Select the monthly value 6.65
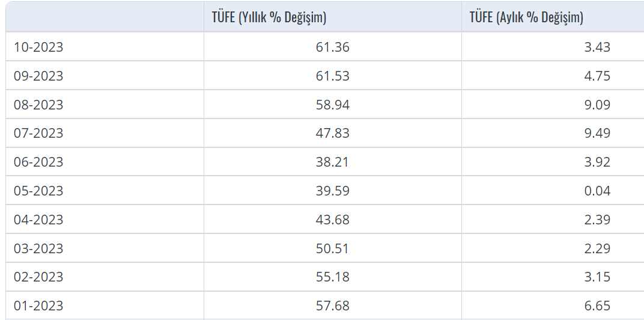644x320 pixels. click(x=597, y=306)
